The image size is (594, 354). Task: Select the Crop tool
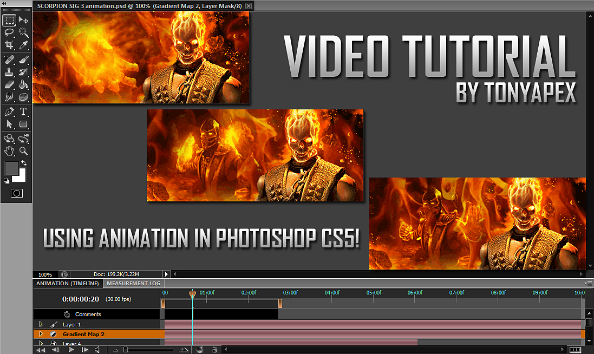pos(9,45)
